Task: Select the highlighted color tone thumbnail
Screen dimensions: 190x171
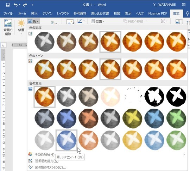Action: (110, 69)
